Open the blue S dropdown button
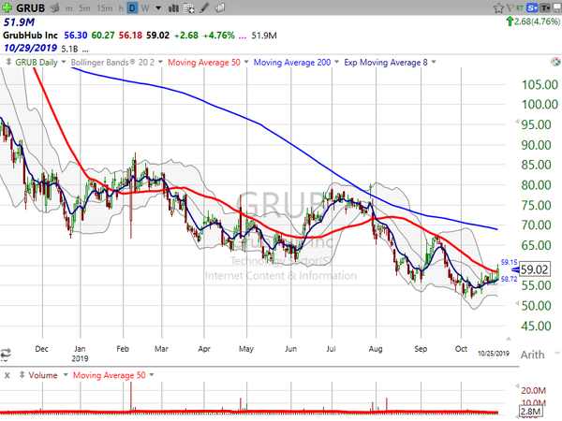562x421 pixels. (533, 7)
